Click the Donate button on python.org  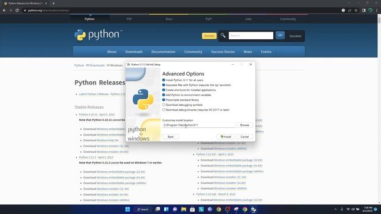click(209, 36)
